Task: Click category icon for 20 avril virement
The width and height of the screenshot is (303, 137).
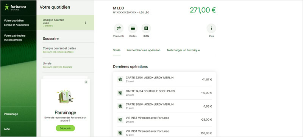Action: point(120,120)
